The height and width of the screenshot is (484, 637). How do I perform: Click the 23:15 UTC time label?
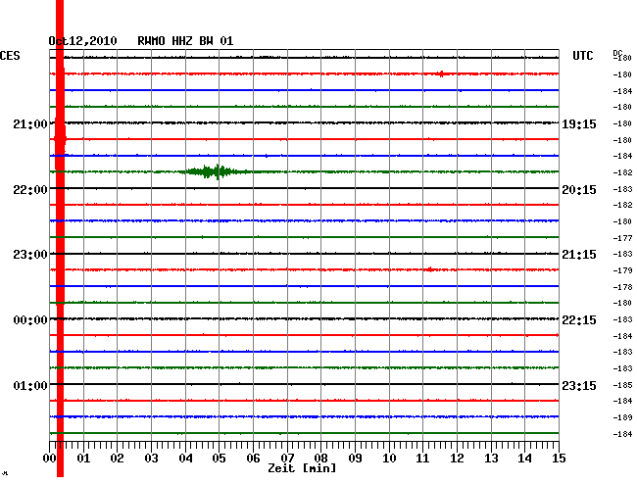click(579, 385)
